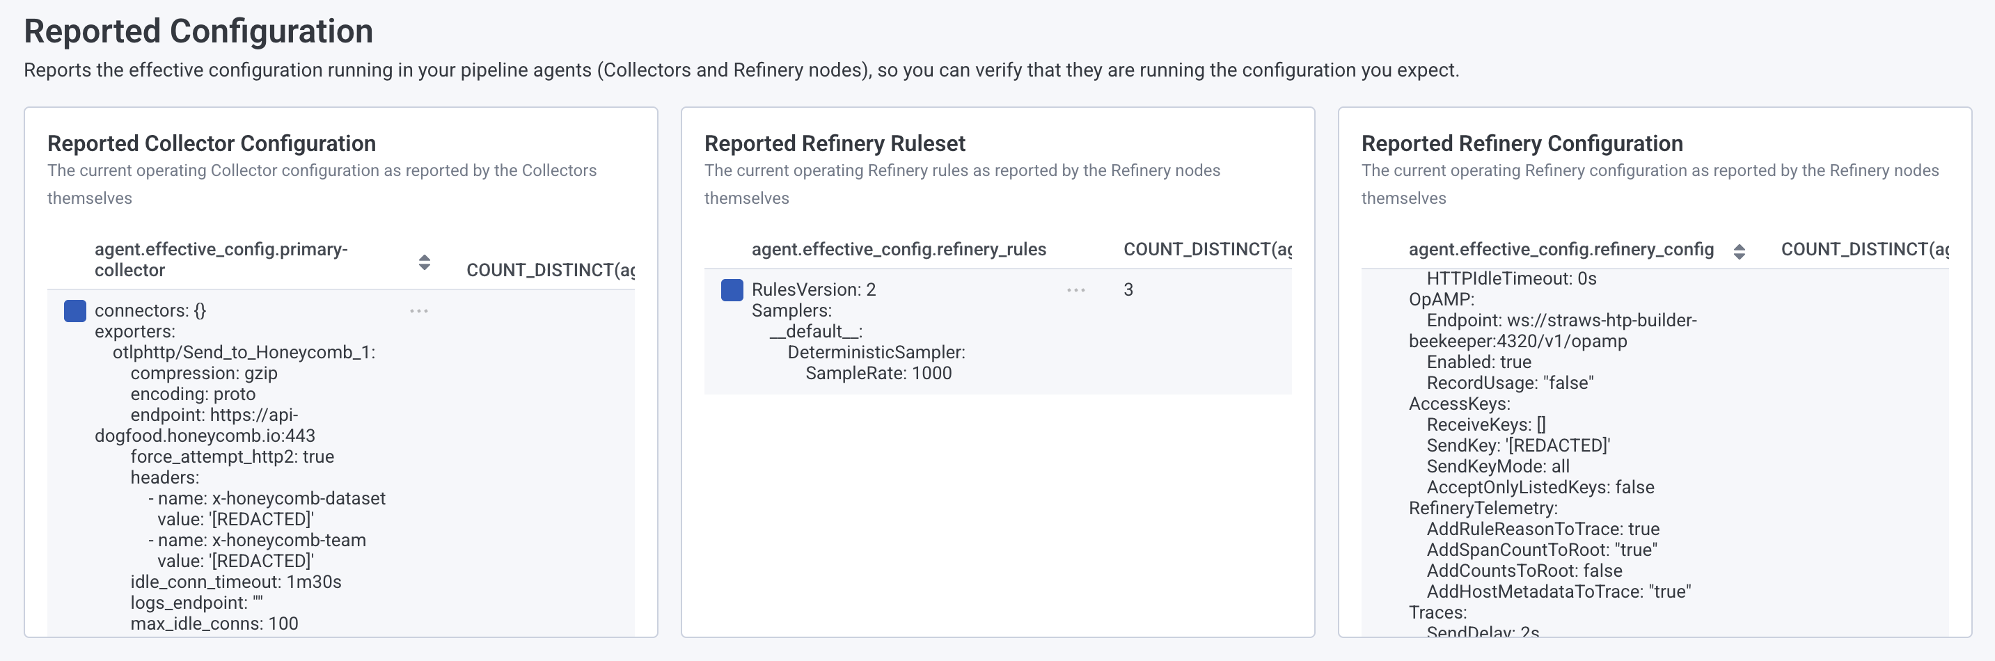1995x661 pixels.
Task: Select the connectors configuration cell
Action: (x=232, y=464)
